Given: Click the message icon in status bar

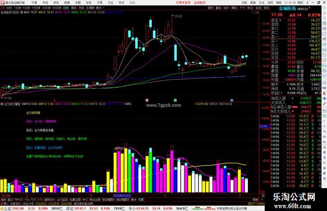Looking at the screenshot, I should click(2, 209).
